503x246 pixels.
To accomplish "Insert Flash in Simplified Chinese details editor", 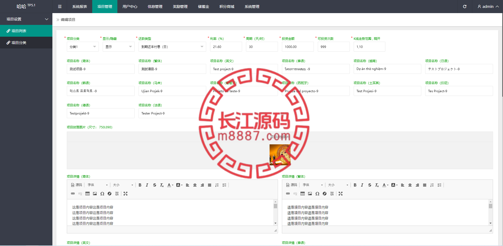I will (110, 194).
